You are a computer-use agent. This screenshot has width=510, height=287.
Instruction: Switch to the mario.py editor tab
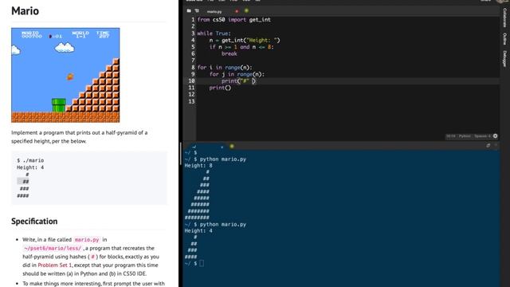pyautogui.click(x=214, y=11)
